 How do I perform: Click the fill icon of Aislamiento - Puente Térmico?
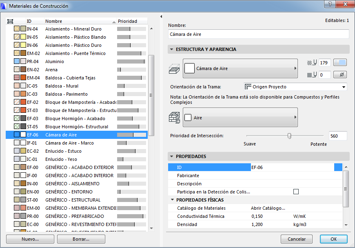coord(17,53)
